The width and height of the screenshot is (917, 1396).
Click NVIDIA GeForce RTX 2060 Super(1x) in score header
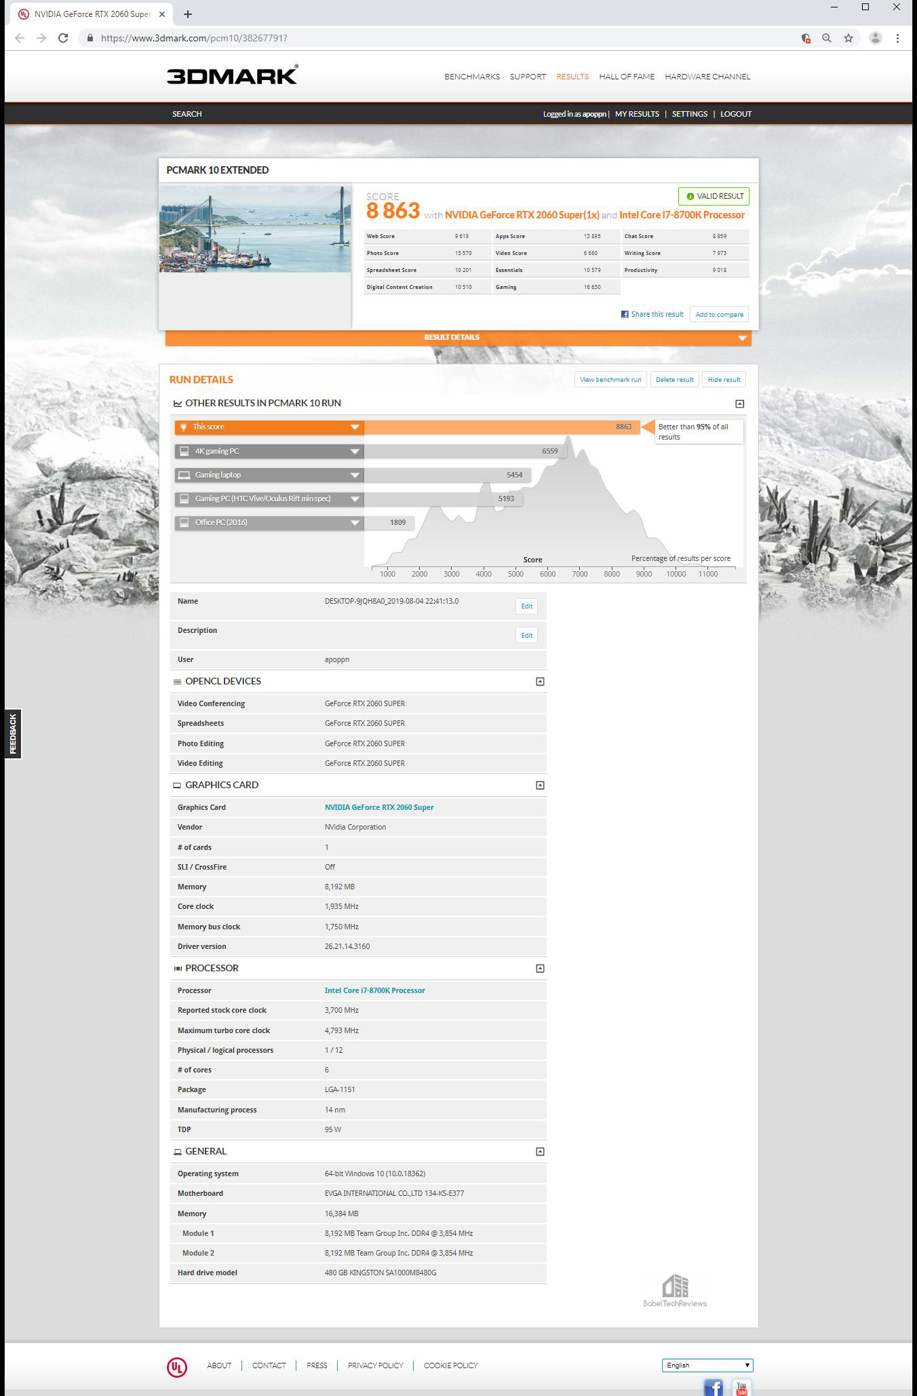(x=522, y=215)
